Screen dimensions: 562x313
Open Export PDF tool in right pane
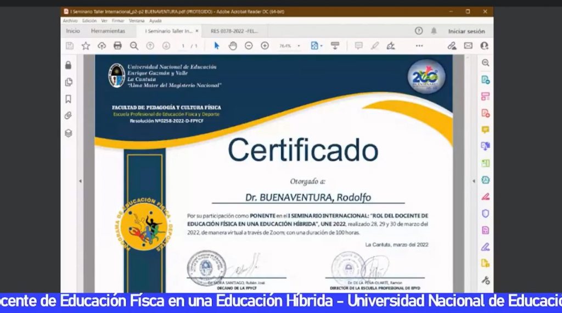(x=486, y=80)
